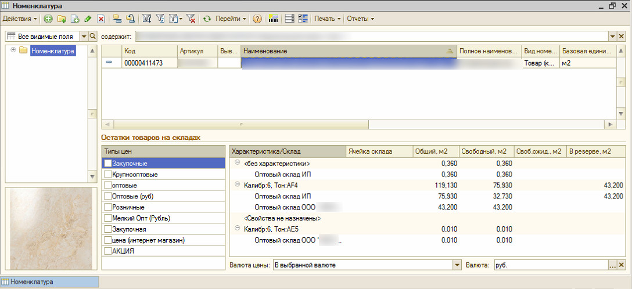Click the Disable filter icon with red X
This screenshot has height=289, width=632.
[x=191, y=19]
